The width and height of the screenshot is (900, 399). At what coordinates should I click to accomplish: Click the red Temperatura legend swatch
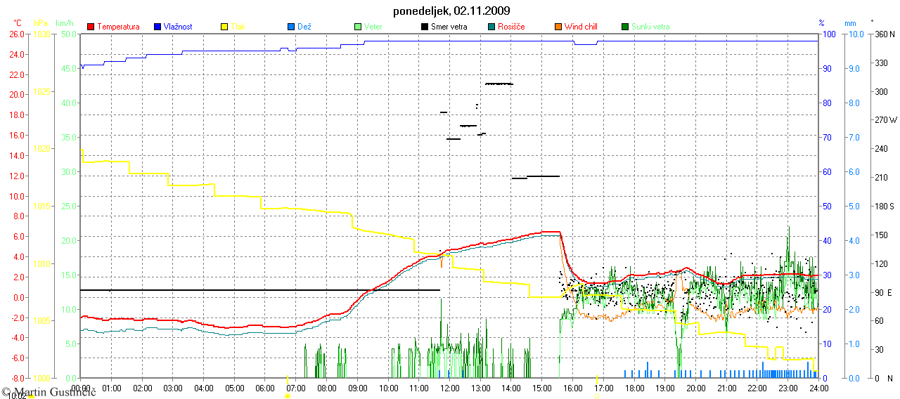(x=91, y=27)
